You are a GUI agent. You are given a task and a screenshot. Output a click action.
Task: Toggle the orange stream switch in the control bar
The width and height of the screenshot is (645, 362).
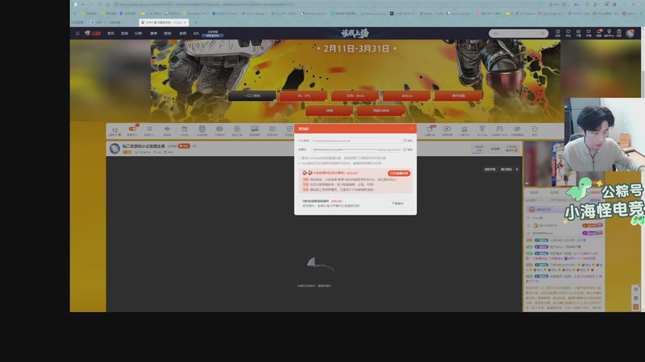coord(132,129)
